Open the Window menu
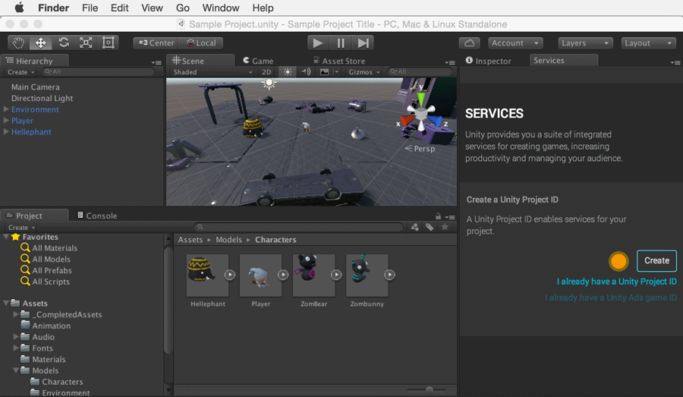 tap(220, 8)
